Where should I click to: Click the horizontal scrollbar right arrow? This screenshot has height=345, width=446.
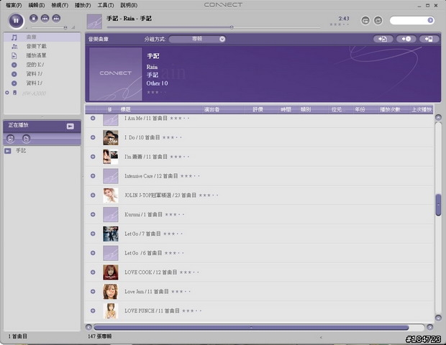[x=429, y=327]
